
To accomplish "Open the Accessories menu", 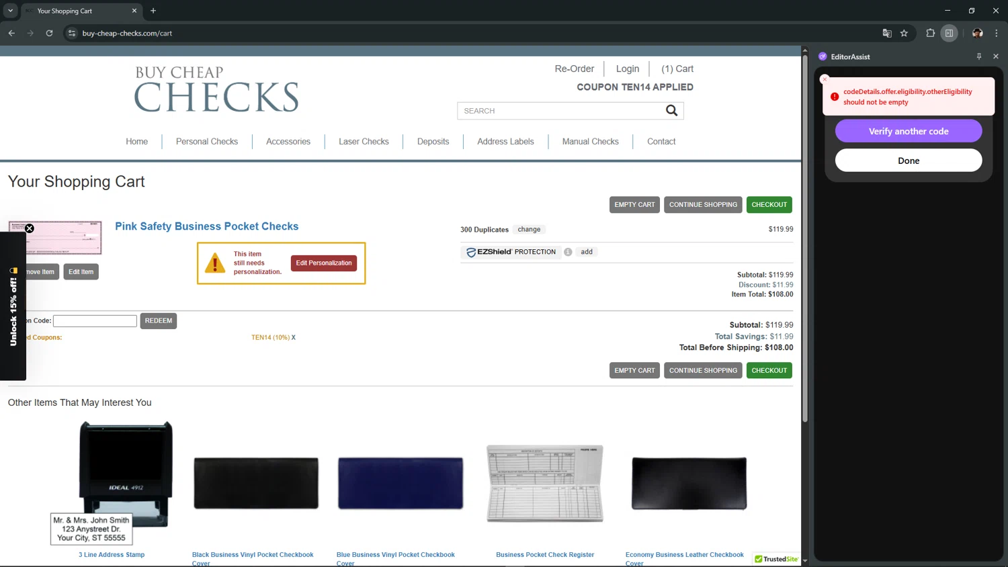I will pyautogui.click(x=288, y=142).
